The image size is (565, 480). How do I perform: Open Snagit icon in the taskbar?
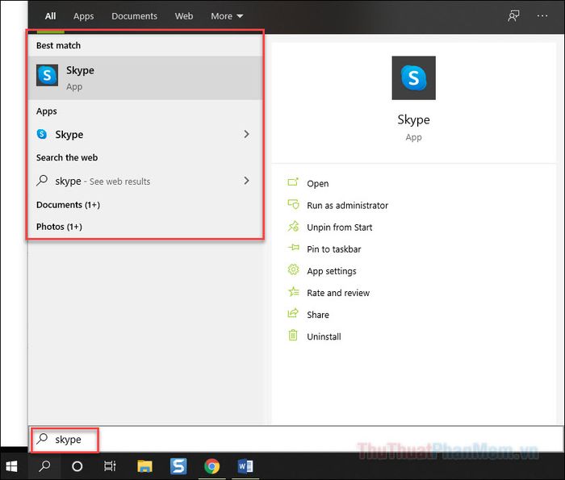[178, 465]
